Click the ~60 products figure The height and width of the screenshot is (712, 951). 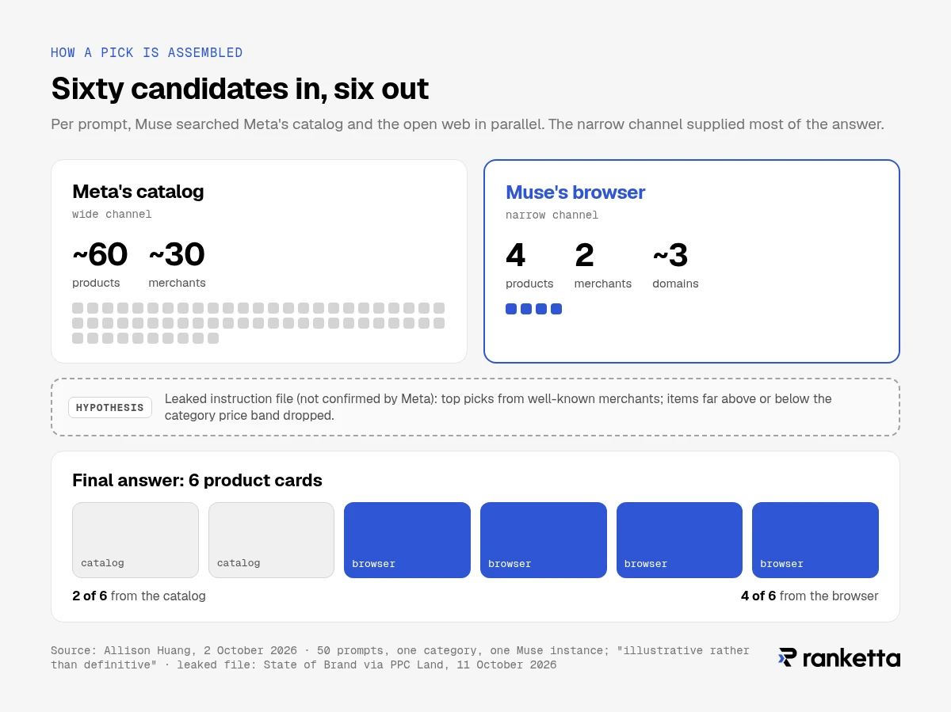pyautogui.click(x=100, y=265)
